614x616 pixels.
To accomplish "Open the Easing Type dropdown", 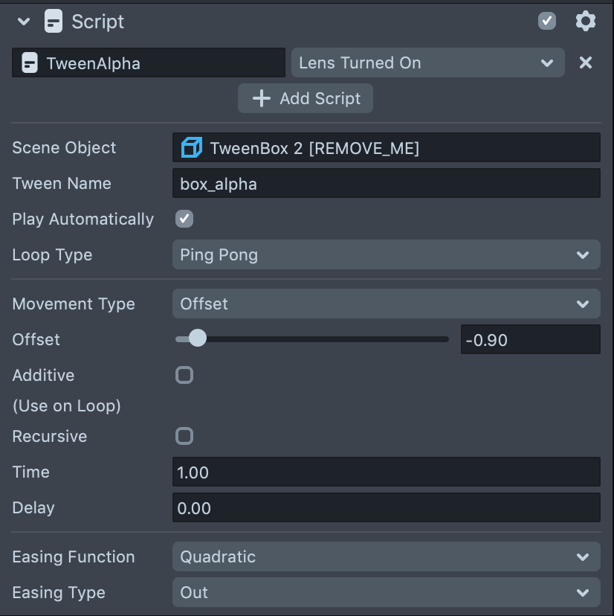I will click(386, 593).
